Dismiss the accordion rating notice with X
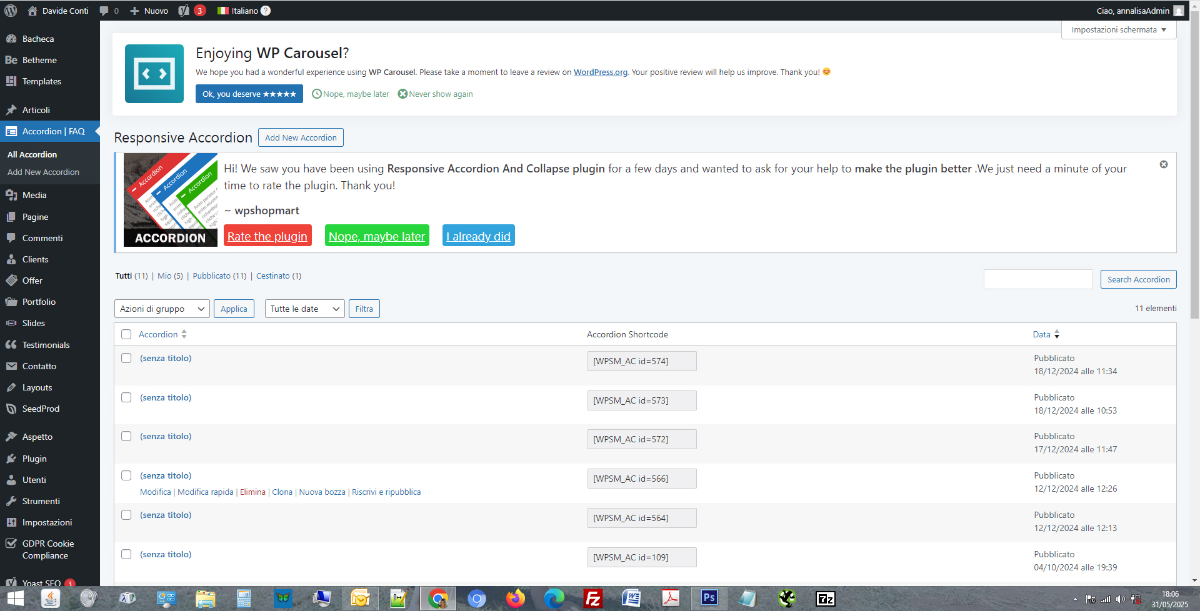 tap(1164, 164)
